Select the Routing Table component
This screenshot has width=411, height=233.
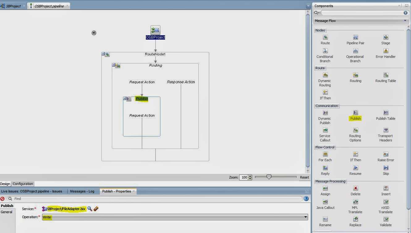click(x=386, y=77)
